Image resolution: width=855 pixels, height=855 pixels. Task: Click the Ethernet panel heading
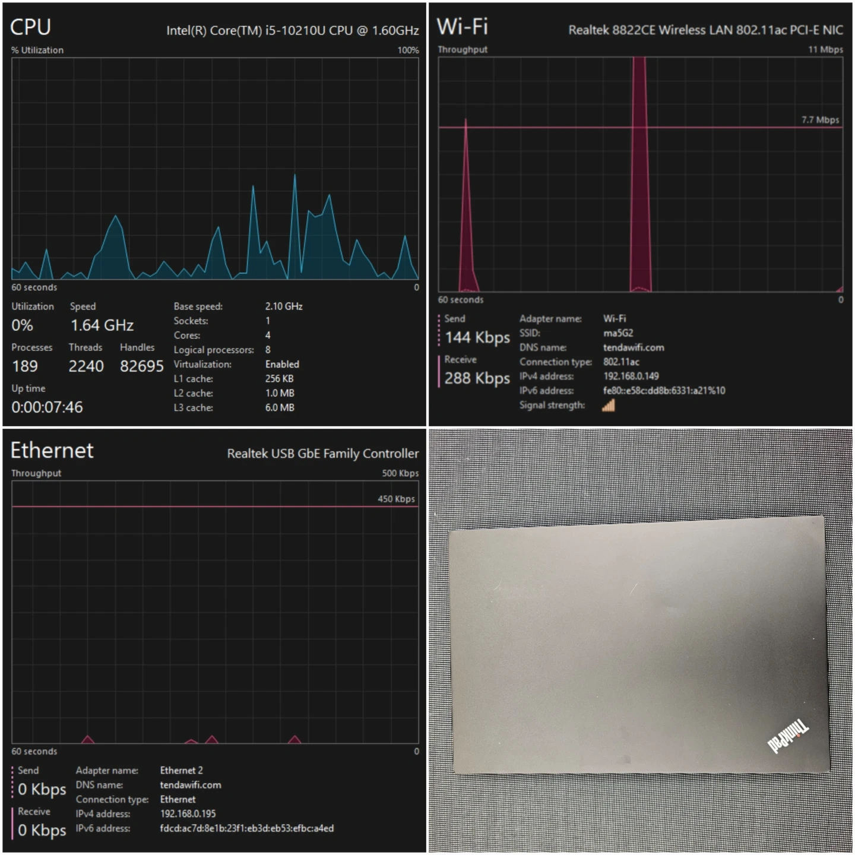[x=52, y=451]
